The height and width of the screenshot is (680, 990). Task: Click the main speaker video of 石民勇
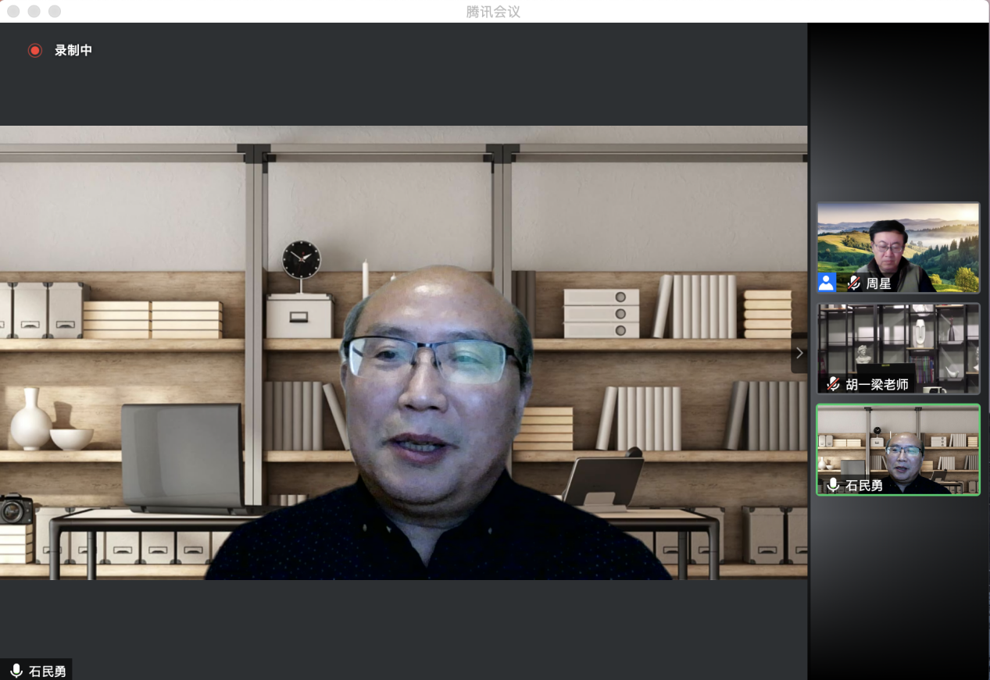[x=403, y=352]
